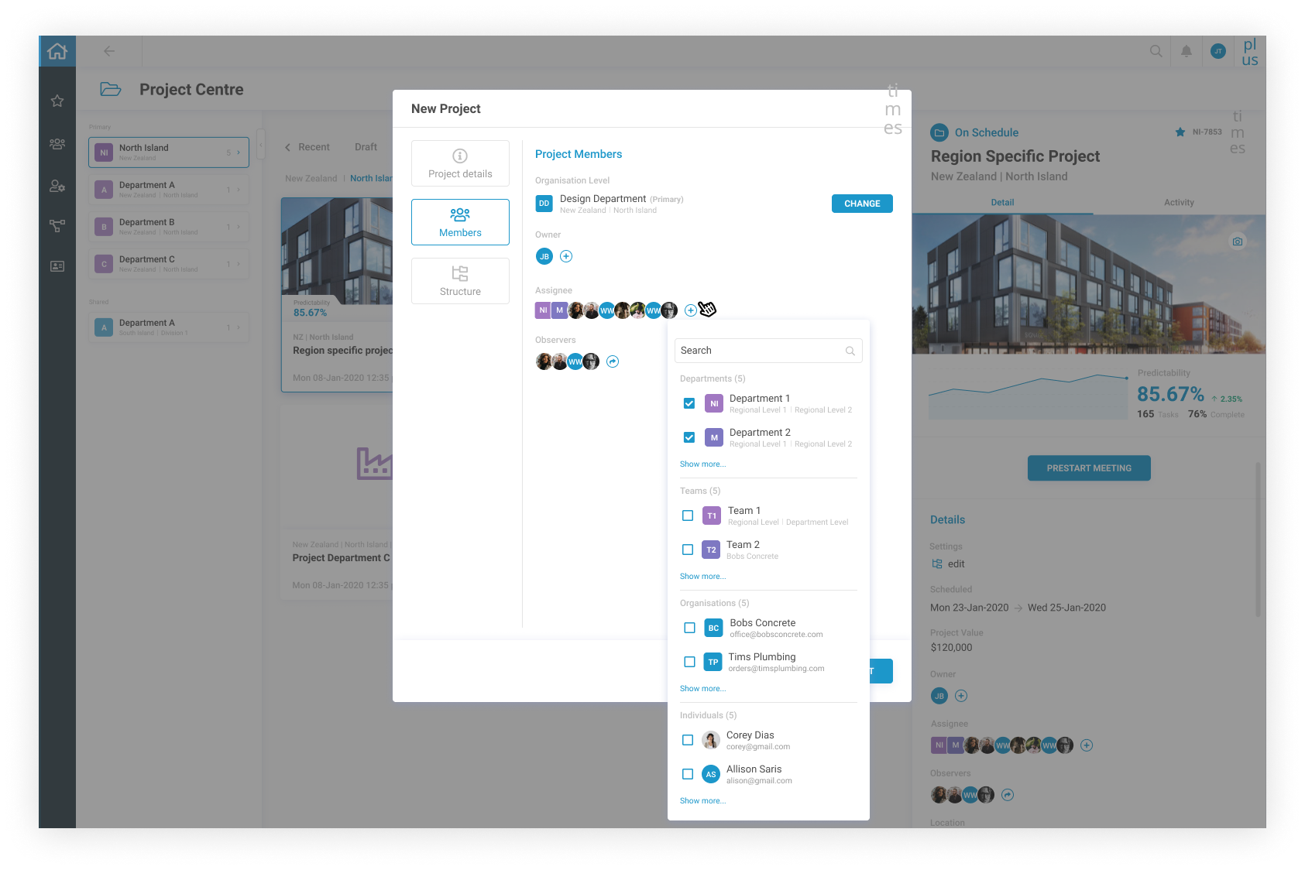The width and height of the screenshot is (1305, 870).
Task: Open the Draft tab
Action: click(x=366, y=147)
